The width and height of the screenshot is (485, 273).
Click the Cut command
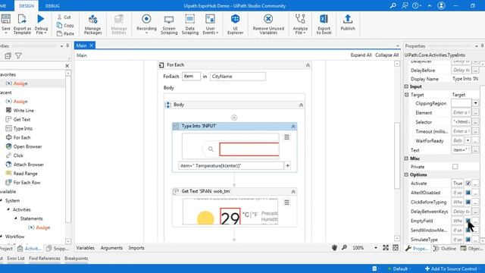tap(64, 17)
